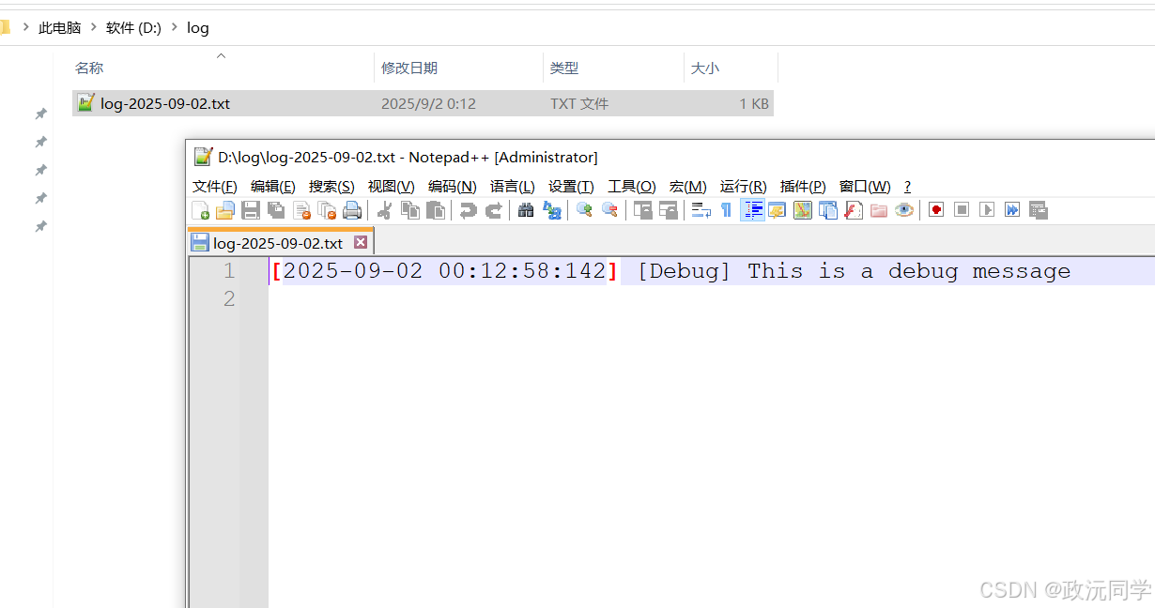The image size is (1155, 608).
Task: Toggle synchronized vertical scrolling
Action: 643,210
